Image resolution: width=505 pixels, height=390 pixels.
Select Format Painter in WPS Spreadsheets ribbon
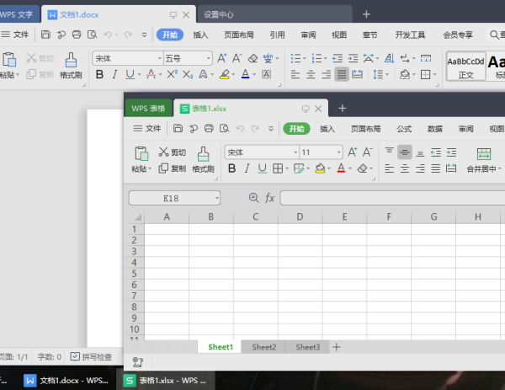pos(203,160)
